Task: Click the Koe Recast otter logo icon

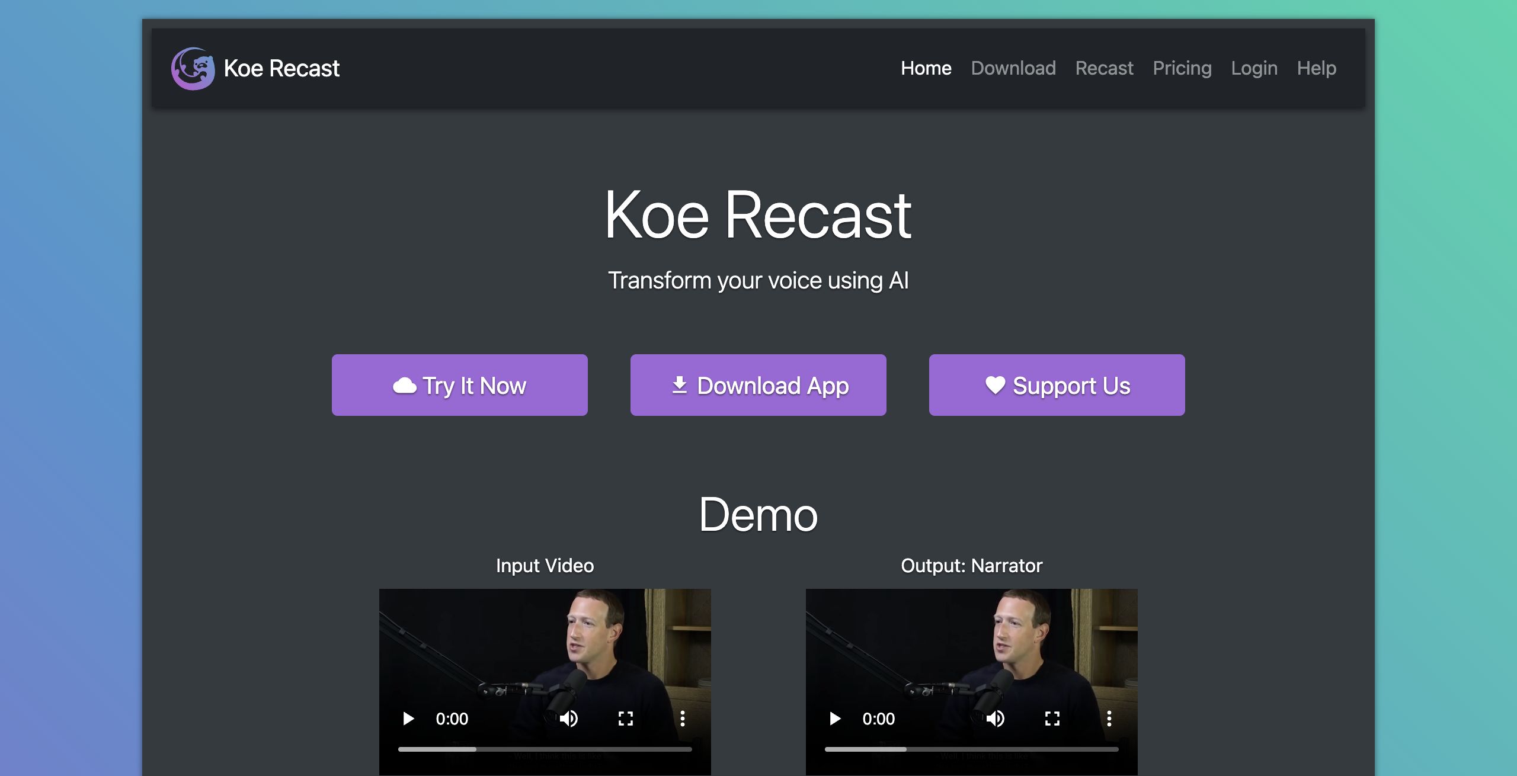Action: (x=193, y=69)
